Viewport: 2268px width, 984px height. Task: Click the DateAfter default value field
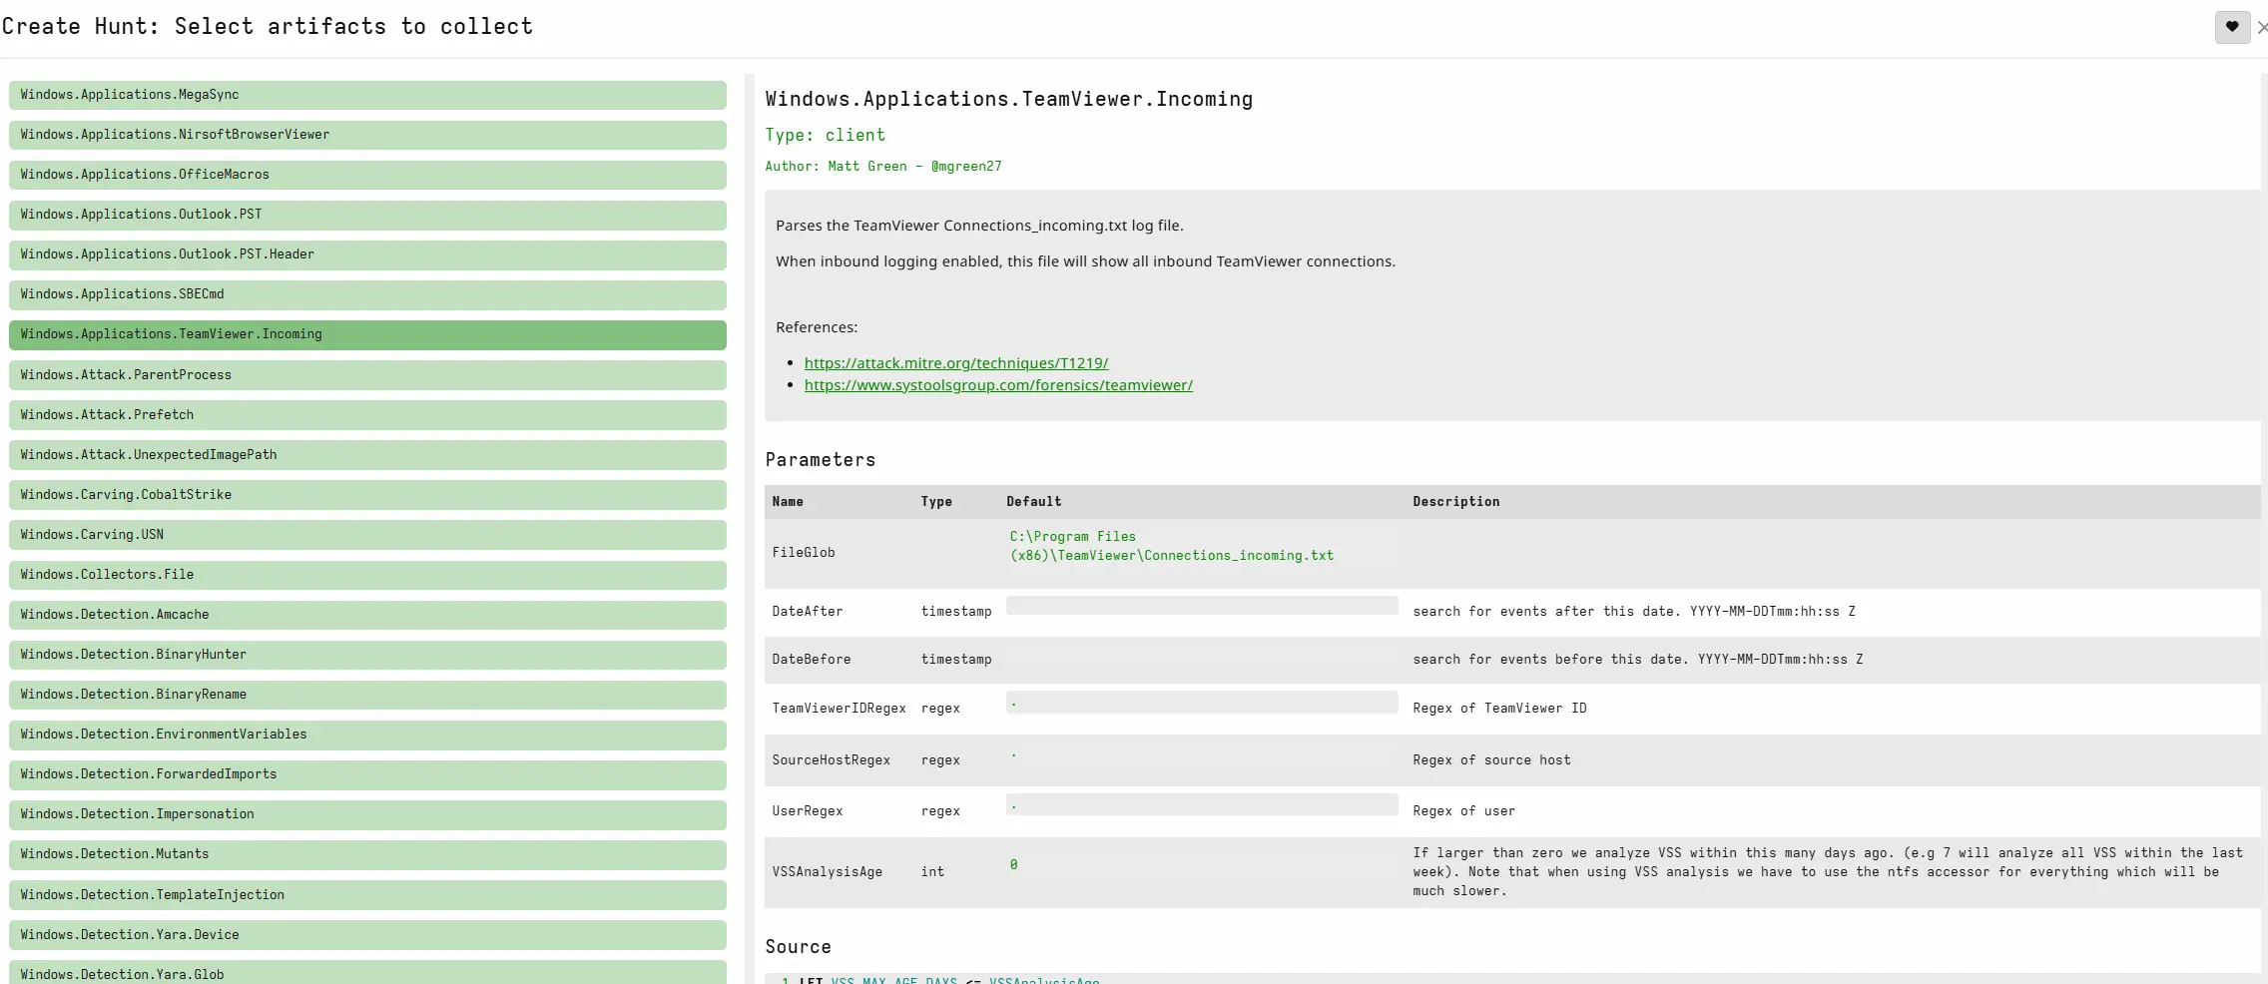tap(1202, 606)
